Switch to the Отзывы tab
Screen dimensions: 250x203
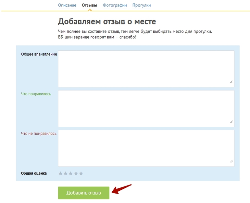pos(90,5)
